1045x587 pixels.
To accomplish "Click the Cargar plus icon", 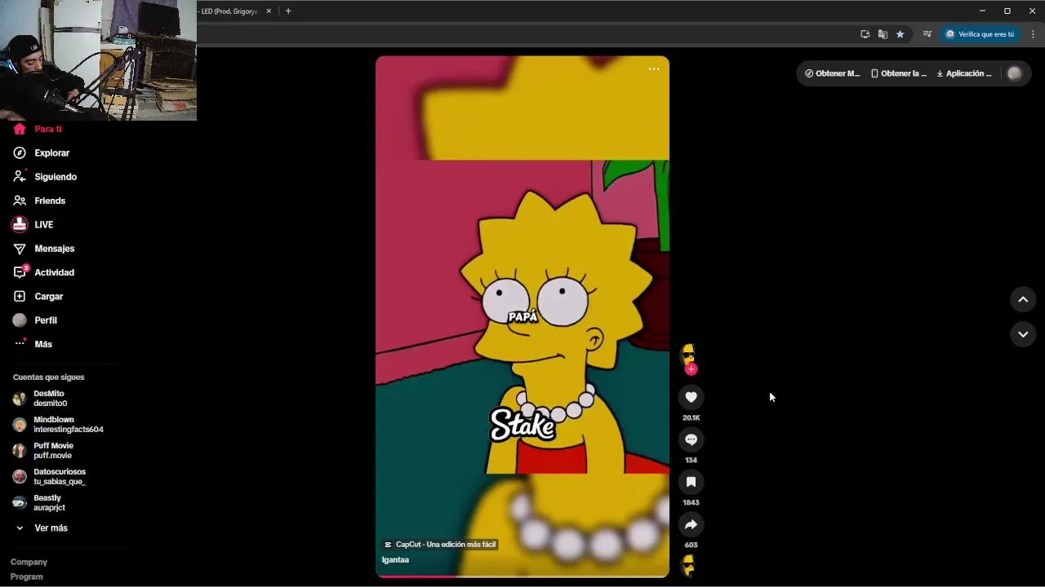I will (20, 296).
